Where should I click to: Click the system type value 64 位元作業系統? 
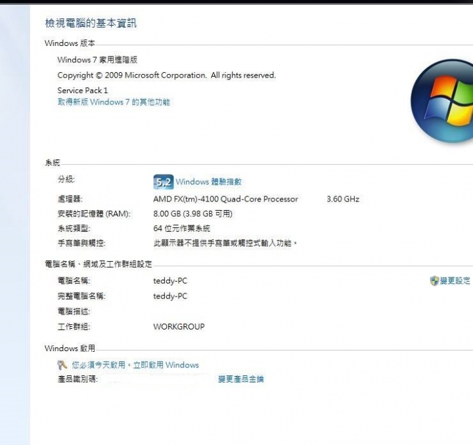[x=181, y=228]
